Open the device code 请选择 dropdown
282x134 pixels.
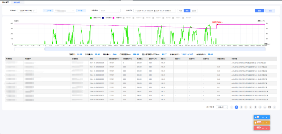[110, 11]
